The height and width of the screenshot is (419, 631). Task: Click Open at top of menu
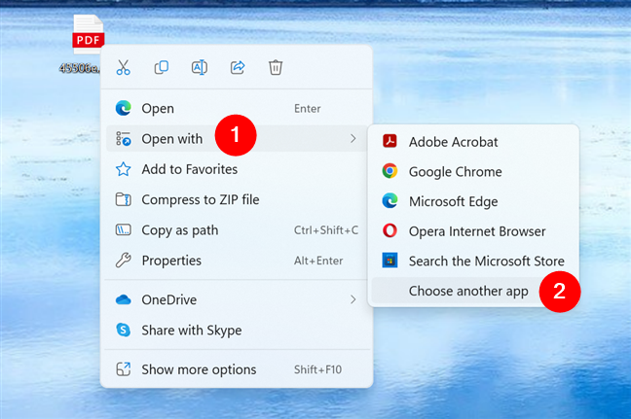click(158, 109)
